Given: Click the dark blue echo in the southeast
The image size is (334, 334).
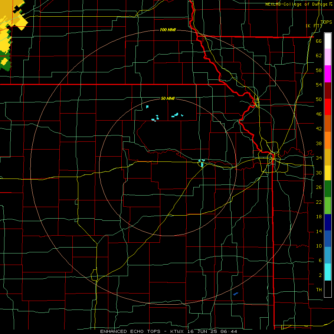Looking at the screenshot, I should click(235, 294).
